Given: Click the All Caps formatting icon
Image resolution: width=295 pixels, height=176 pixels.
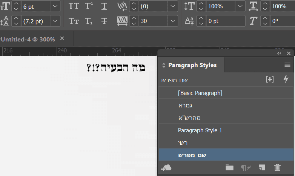Looking at the screenshot, I should [74, 6].
